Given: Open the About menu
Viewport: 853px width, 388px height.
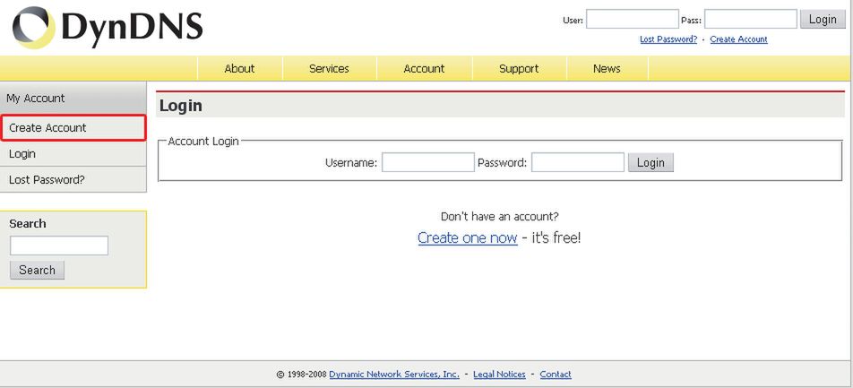Looking at the screenshot, I should tap(239, 69).
